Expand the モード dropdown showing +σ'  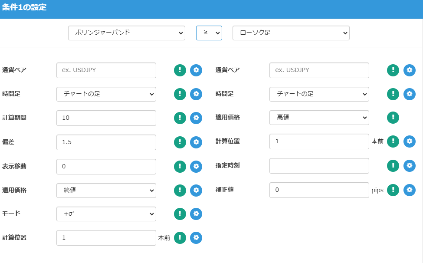click(x=106, y=214)
